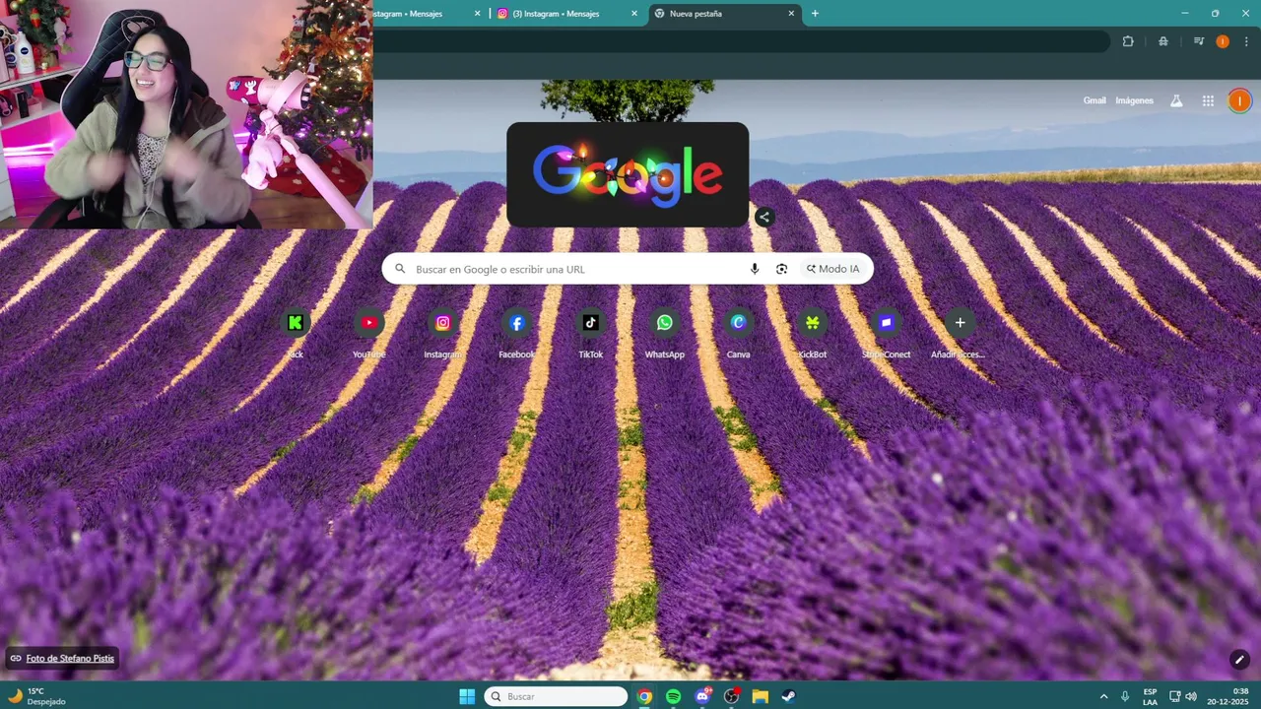
Task: Click Modo IA button in search box
Action: (832, 269)
